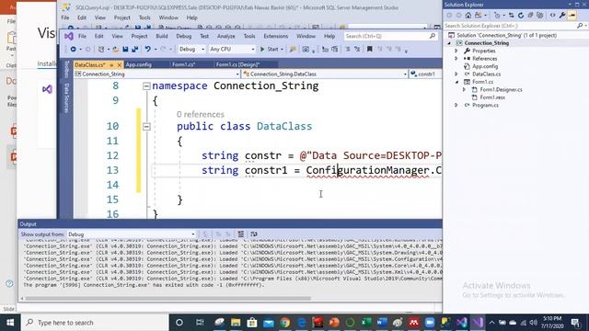The image size is (589, 331).
Task: Click the Save All icon in toolbar
Action: pyautogui.click(x=135, y=49)
